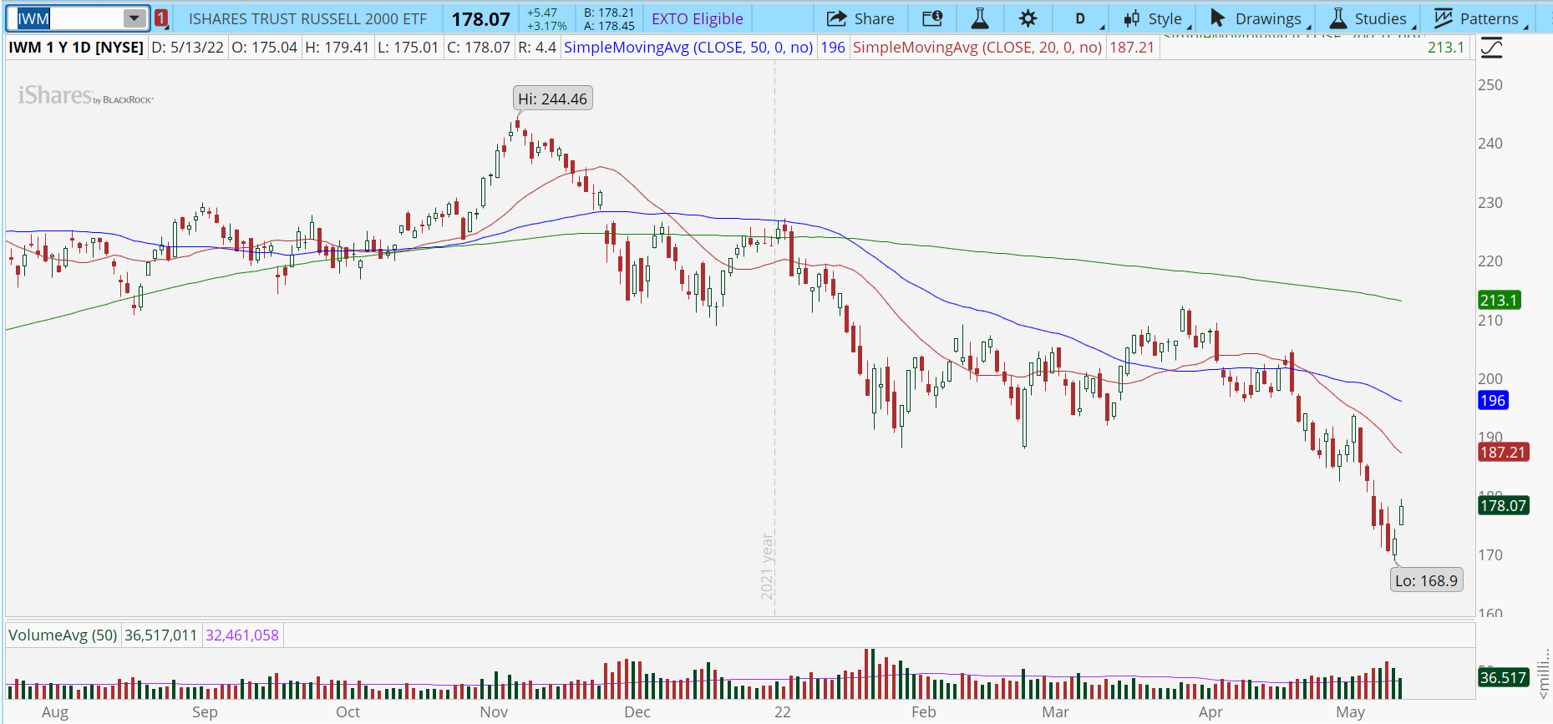This screenshot has width=1553, height=724.
Task: Click the purple 32,461,058 average volume value
Action: point(242,635)
